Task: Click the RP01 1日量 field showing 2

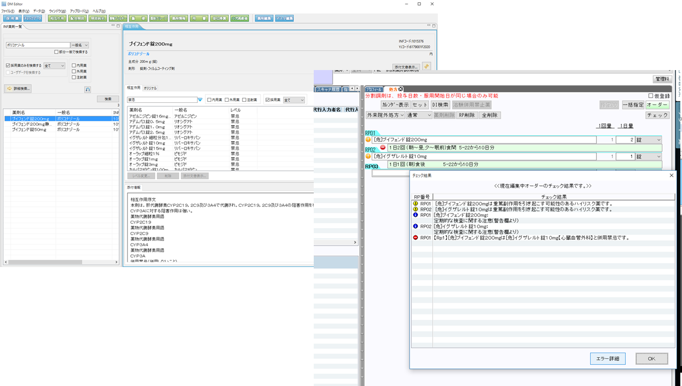Action: point(625,140)
